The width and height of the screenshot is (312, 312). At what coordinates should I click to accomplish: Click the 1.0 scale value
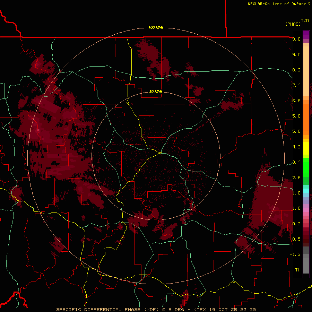coord(296,208)
